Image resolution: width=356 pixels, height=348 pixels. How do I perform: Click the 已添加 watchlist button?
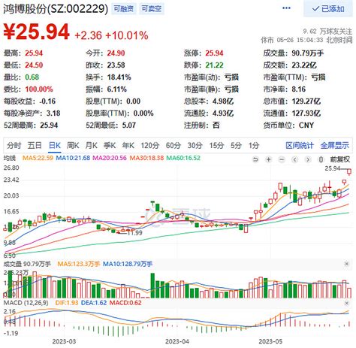(328, 9)
